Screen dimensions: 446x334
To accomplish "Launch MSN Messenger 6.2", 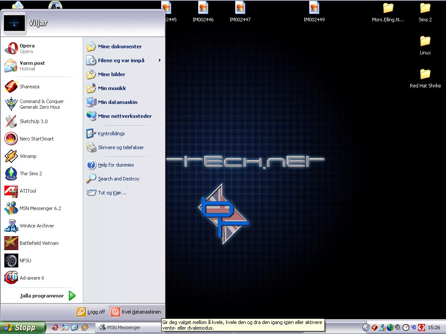I will [42, 208].
